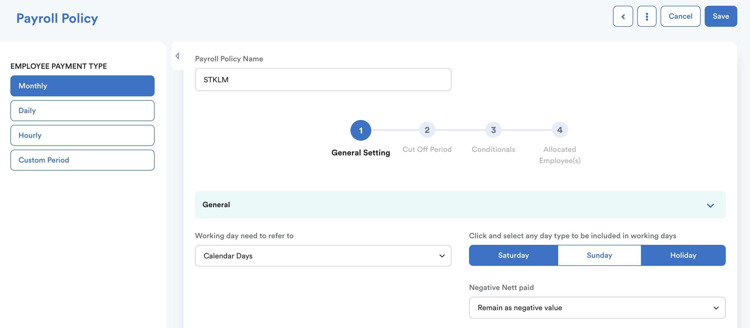Collapse the General section chevron
750x328 pixels.
tap(710, 205)
